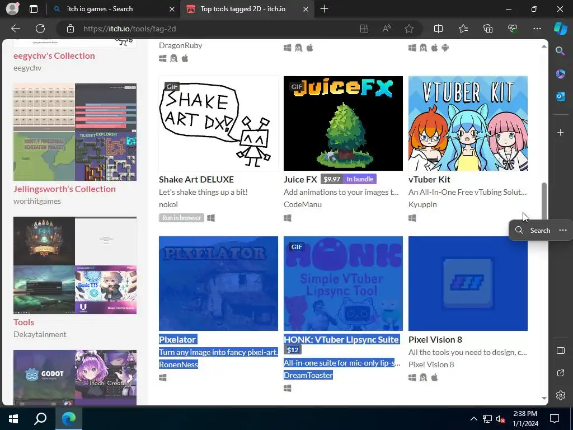The height and width of the screenshot is (430, 573).
Task: Click the Run in browser badge
Action: point(181,218)
